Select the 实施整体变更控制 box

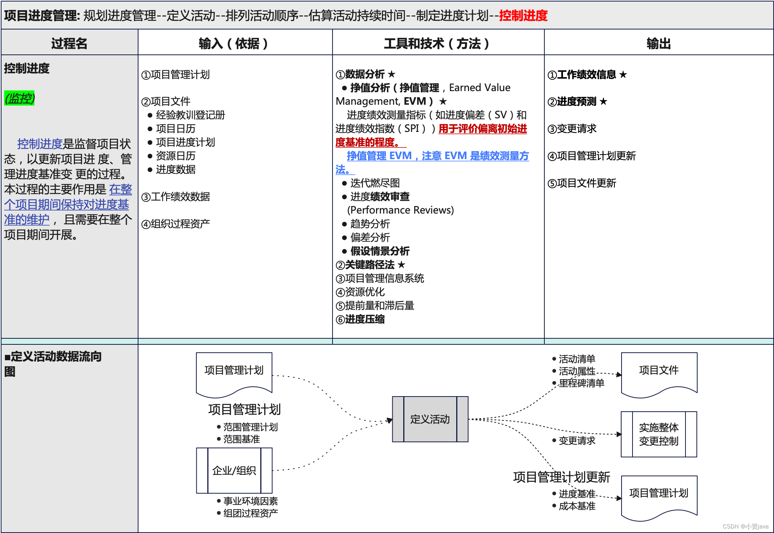tap(659, 434)
